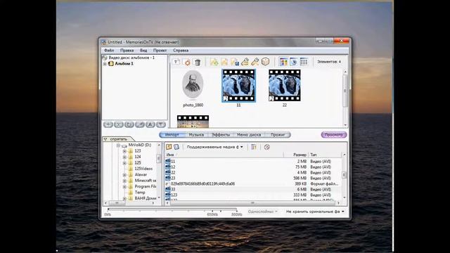Click the orange gear rotate icon in toolbar
This screenshot has width=450, height=253.
click(187, 63)
